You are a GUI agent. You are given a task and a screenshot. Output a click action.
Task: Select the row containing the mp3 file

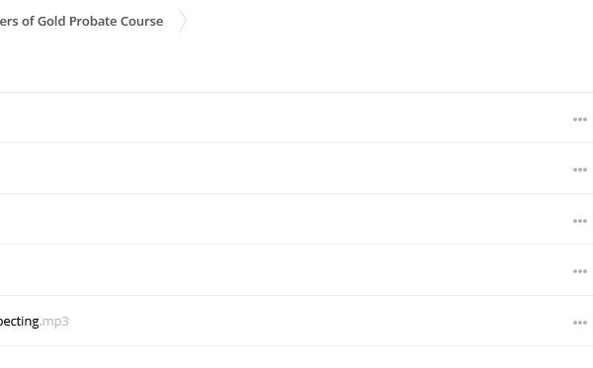pyautogui.click(x=296, y=321)
